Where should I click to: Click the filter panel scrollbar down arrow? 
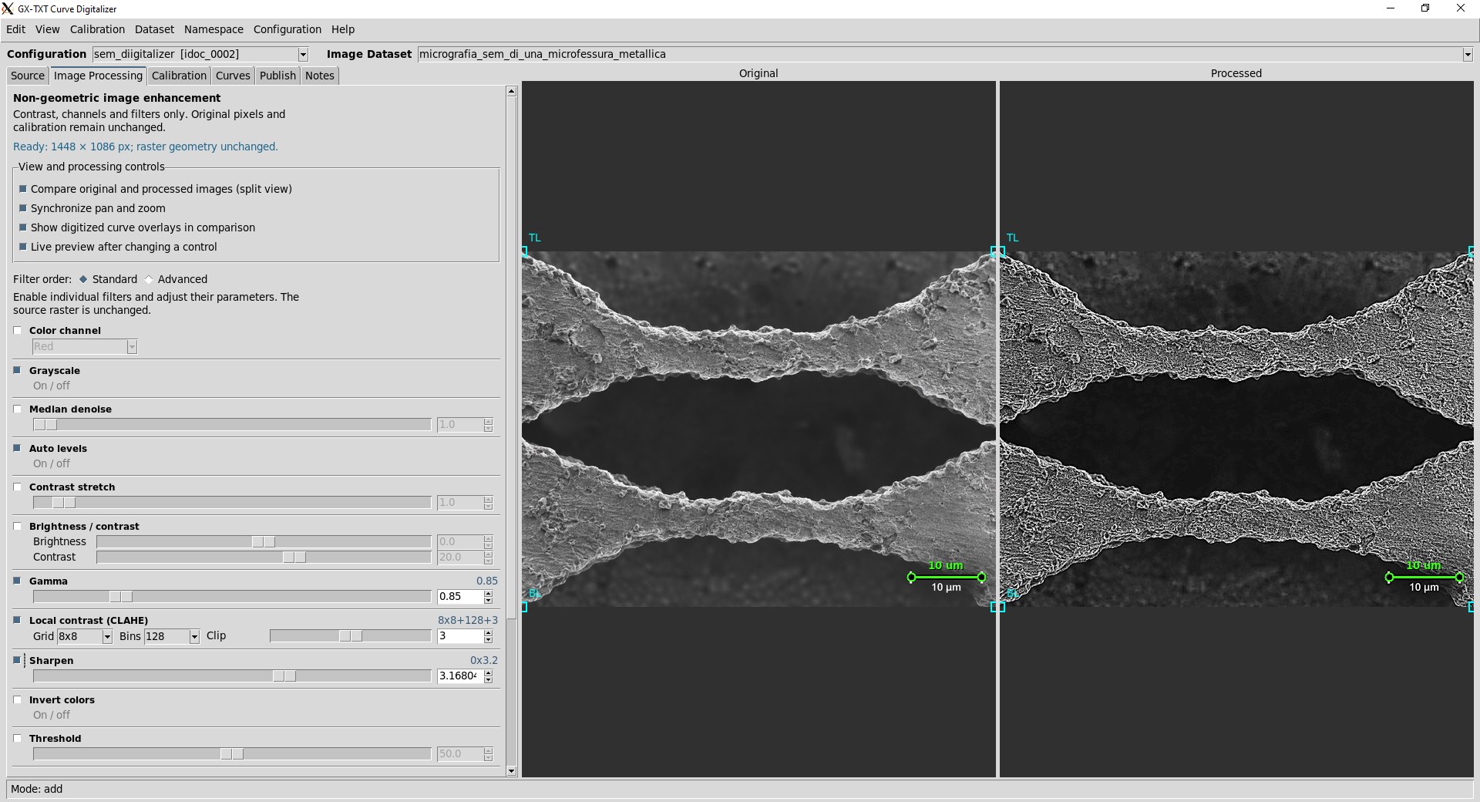point(511,770)
